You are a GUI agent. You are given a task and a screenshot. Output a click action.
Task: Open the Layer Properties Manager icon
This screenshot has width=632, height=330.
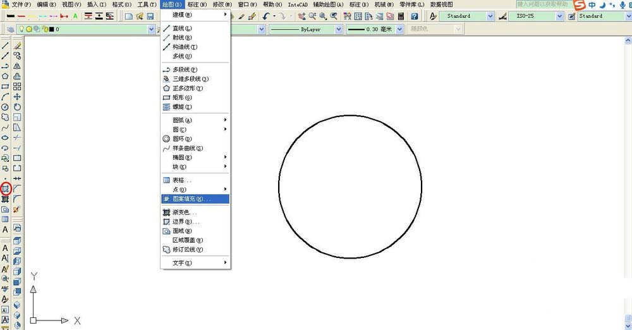11,29
